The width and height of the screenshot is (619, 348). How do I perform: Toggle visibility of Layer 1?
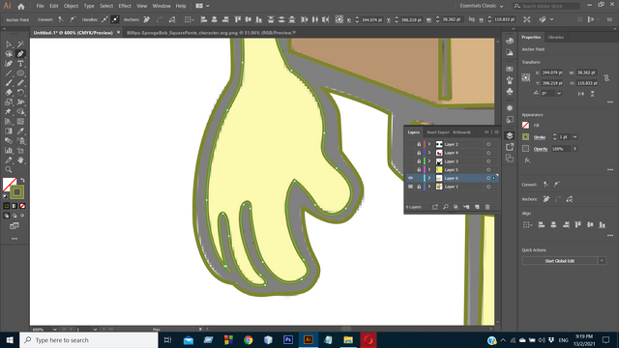point(410,187)
